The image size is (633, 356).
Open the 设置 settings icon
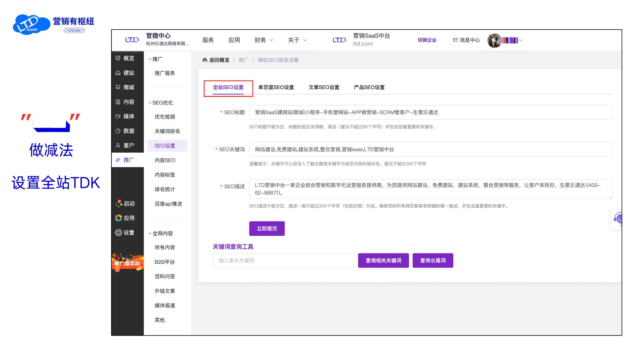[125, 232]
